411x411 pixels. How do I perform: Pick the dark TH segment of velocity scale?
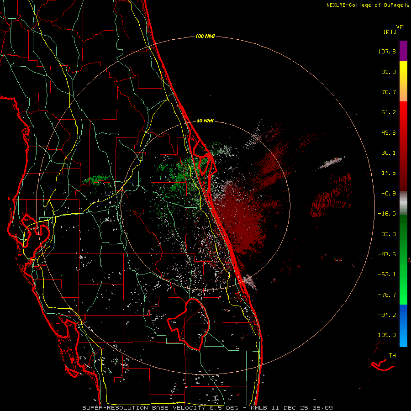tap(403, 356)
